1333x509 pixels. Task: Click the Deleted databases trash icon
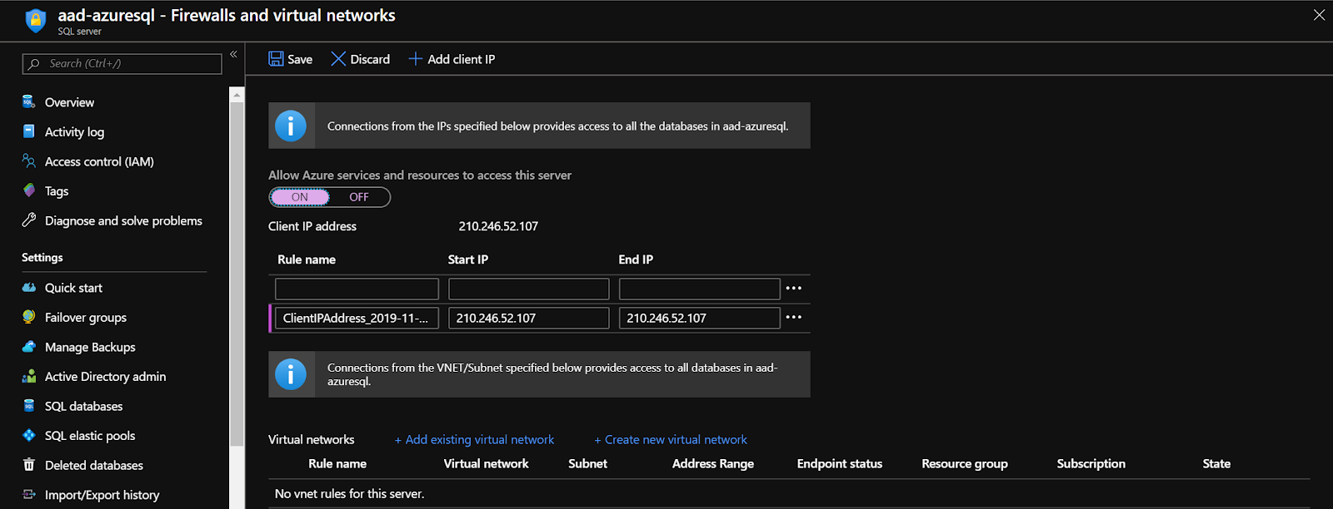[x=29, y=465]
